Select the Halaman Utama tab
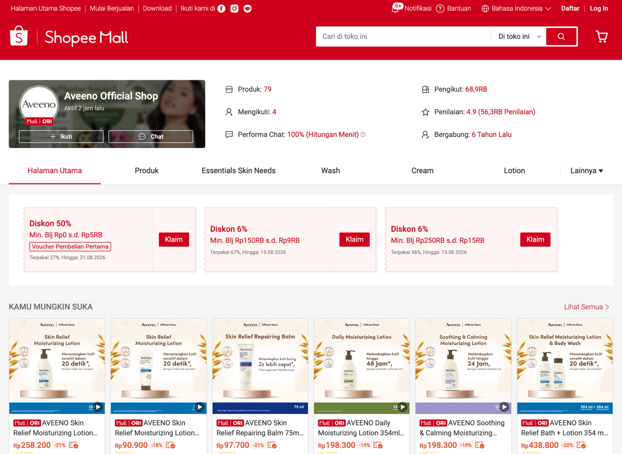The image size is (622, 454). coord(55,170)
